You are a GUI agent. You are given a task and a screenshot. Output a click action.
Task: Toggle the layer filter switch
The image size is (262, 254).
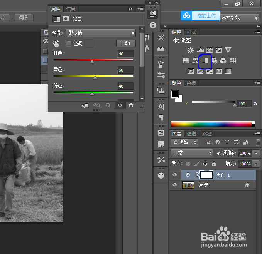point(258,142)
